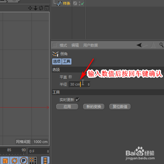This screenshot has width=164, height=164.
Task: Enable the 平直 checkbox
Action: coord(70,77)
